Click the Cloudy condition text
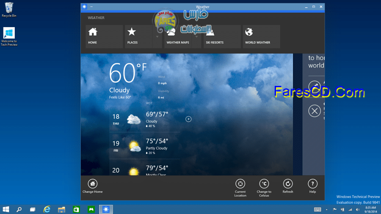The width and height of the screenshot is (381, 214). (119, 90)
